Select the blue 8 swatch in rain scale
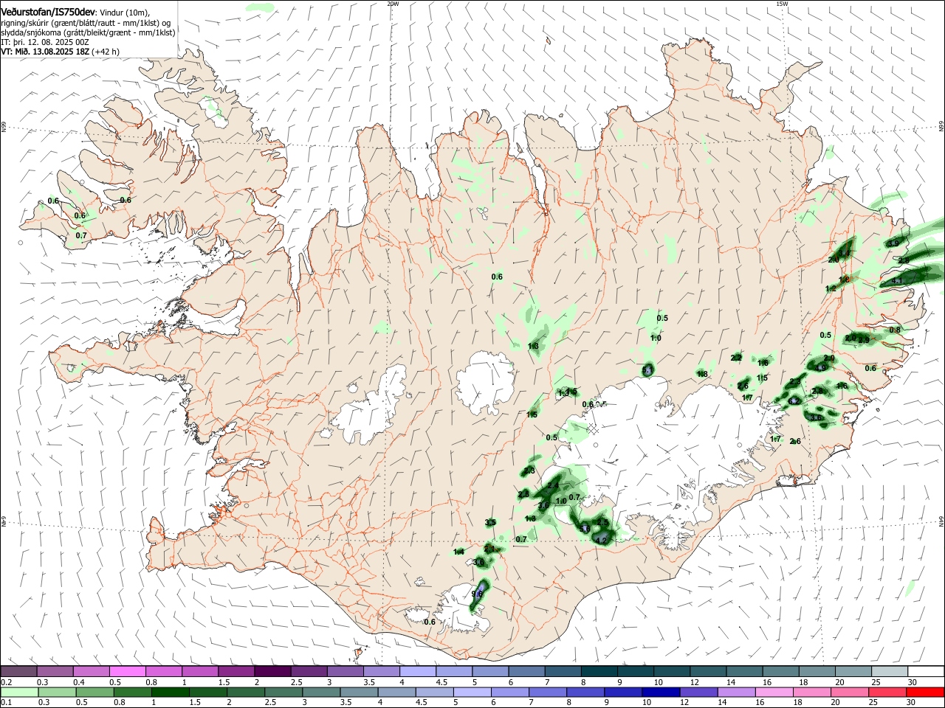 coord(585,692)
